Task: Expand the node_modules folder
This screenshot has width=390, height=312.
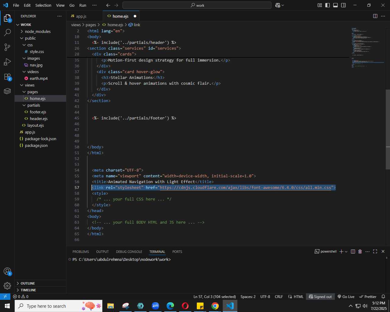Action: coord(40,31)
